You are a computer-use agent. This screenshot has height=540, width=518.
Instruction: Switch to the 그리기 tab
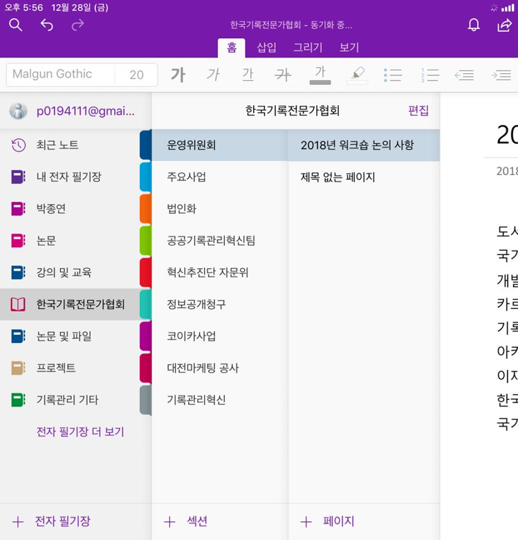308,48
